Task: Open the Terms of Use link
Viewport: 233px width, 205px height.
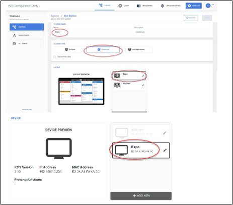Action: coord(27,109)
